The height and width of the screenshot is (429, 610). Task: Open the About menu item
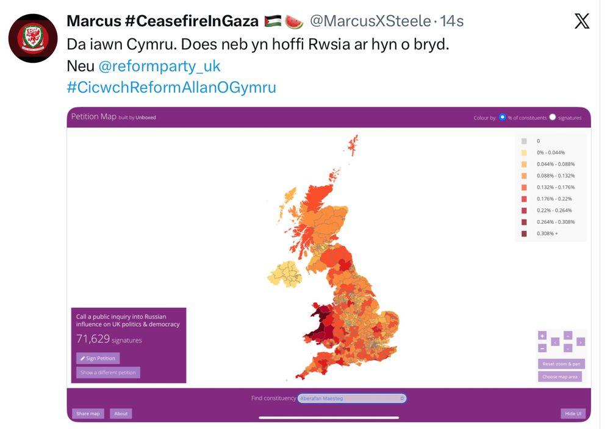121,414
